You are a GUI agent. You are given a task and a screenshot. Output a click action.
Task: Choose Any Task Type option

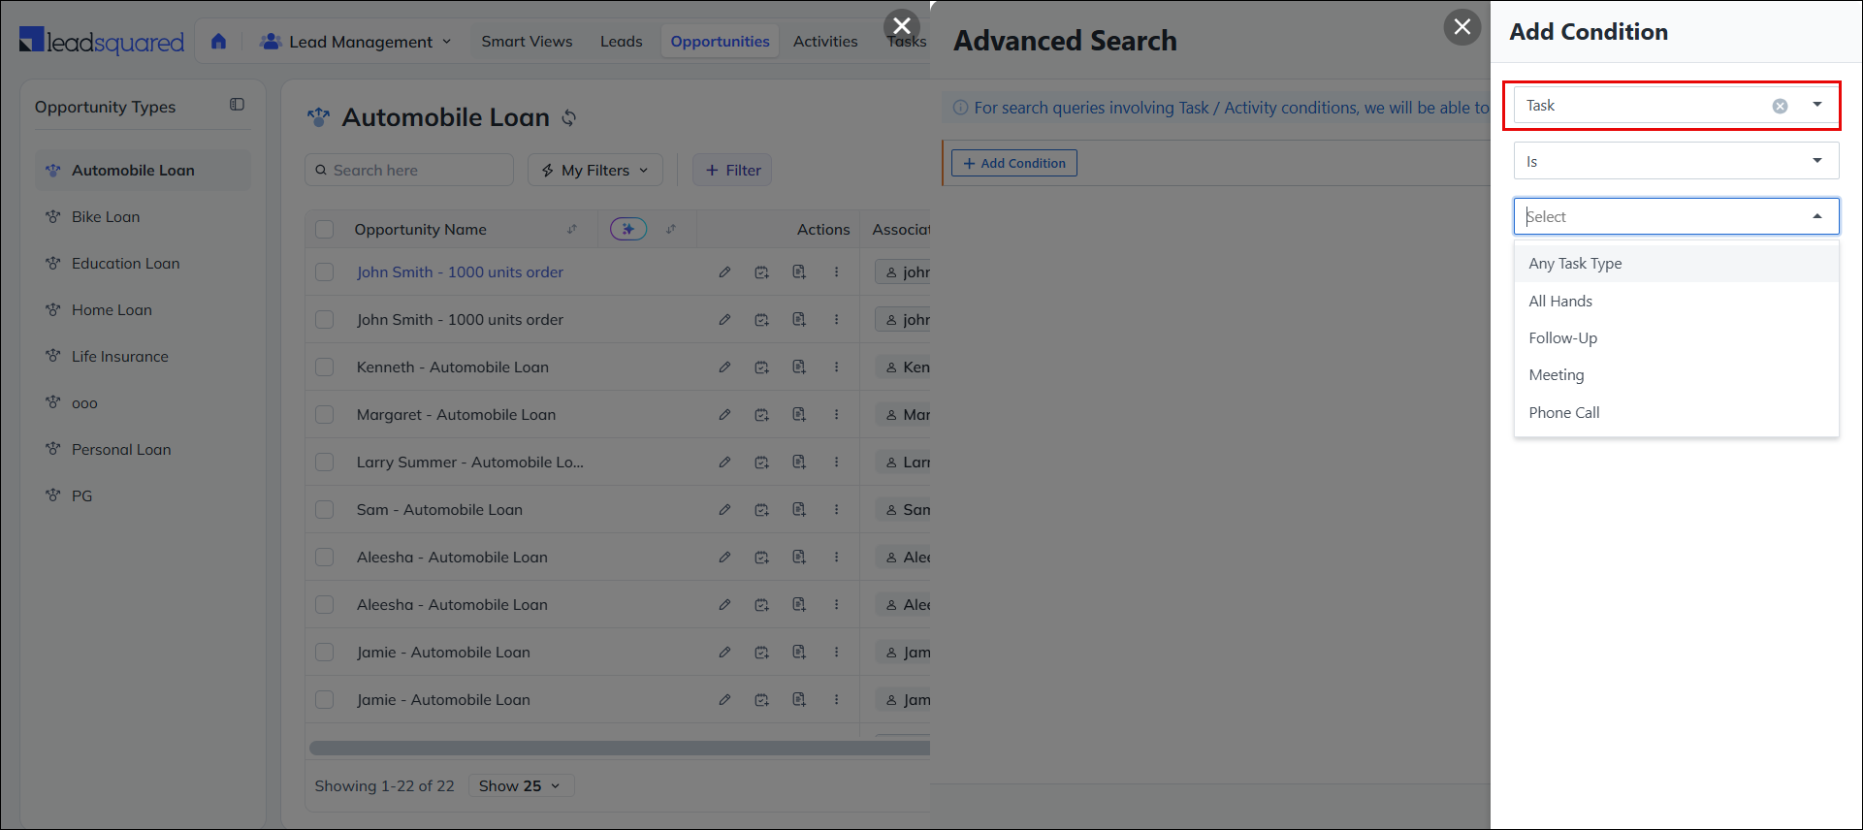coord(1676,264)
